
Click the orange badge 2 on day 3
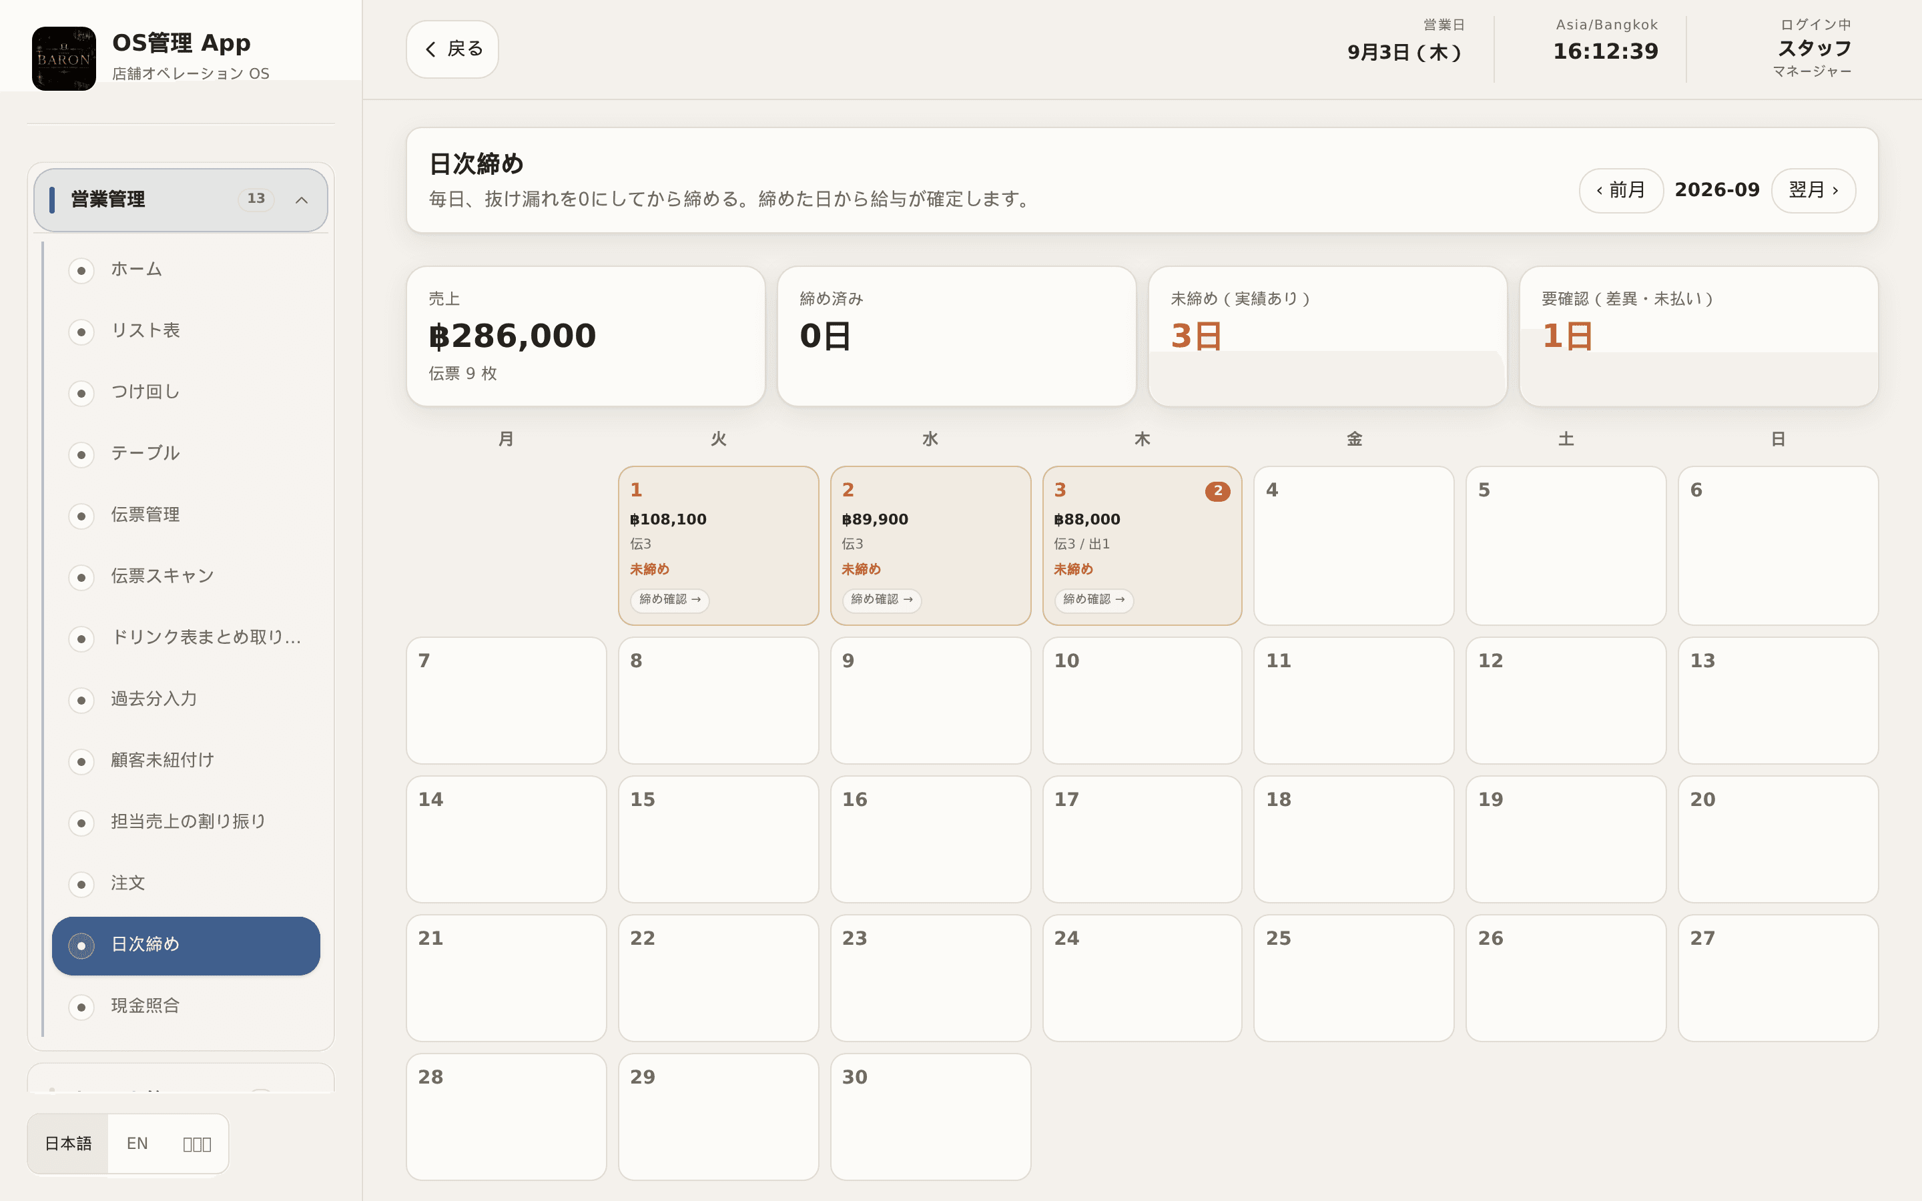click(1217, 491)
